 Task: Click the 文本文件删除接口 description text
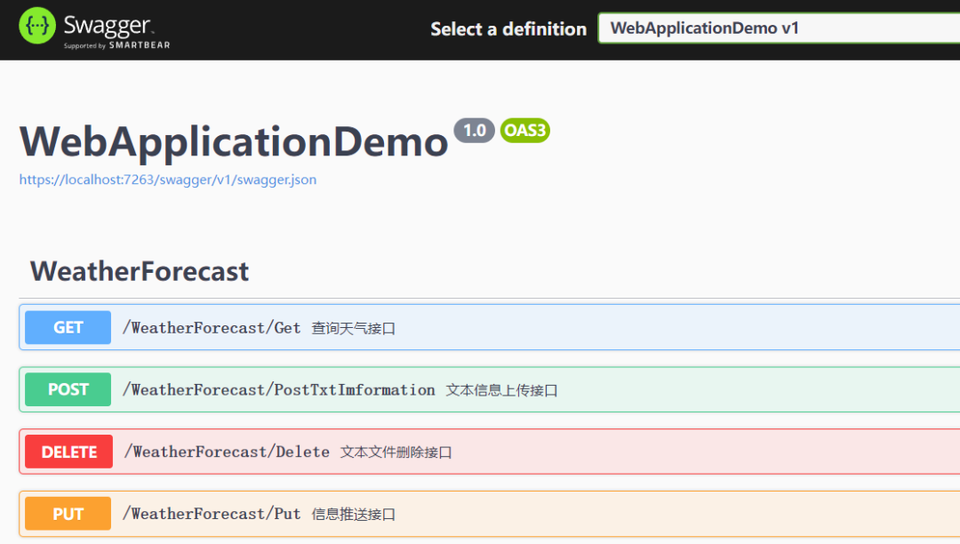click(396, 452)
